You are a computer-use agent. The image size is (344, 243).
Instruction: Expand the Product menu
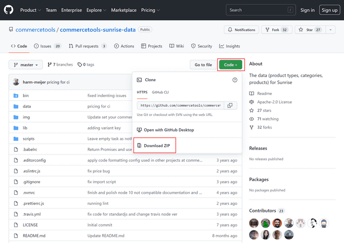(x=31, y=10)
